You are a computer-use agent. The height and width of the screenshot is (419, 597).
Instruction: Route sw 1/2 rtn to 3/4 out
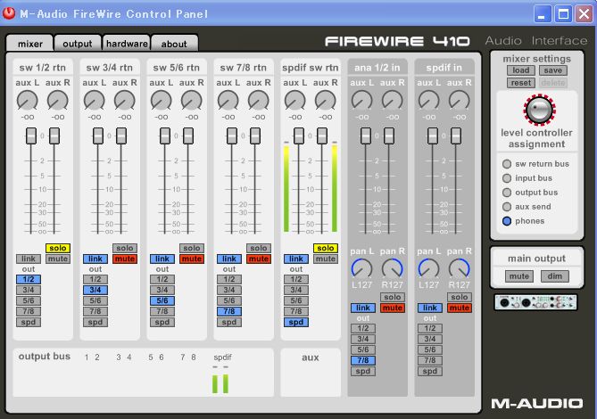point(29,290)
